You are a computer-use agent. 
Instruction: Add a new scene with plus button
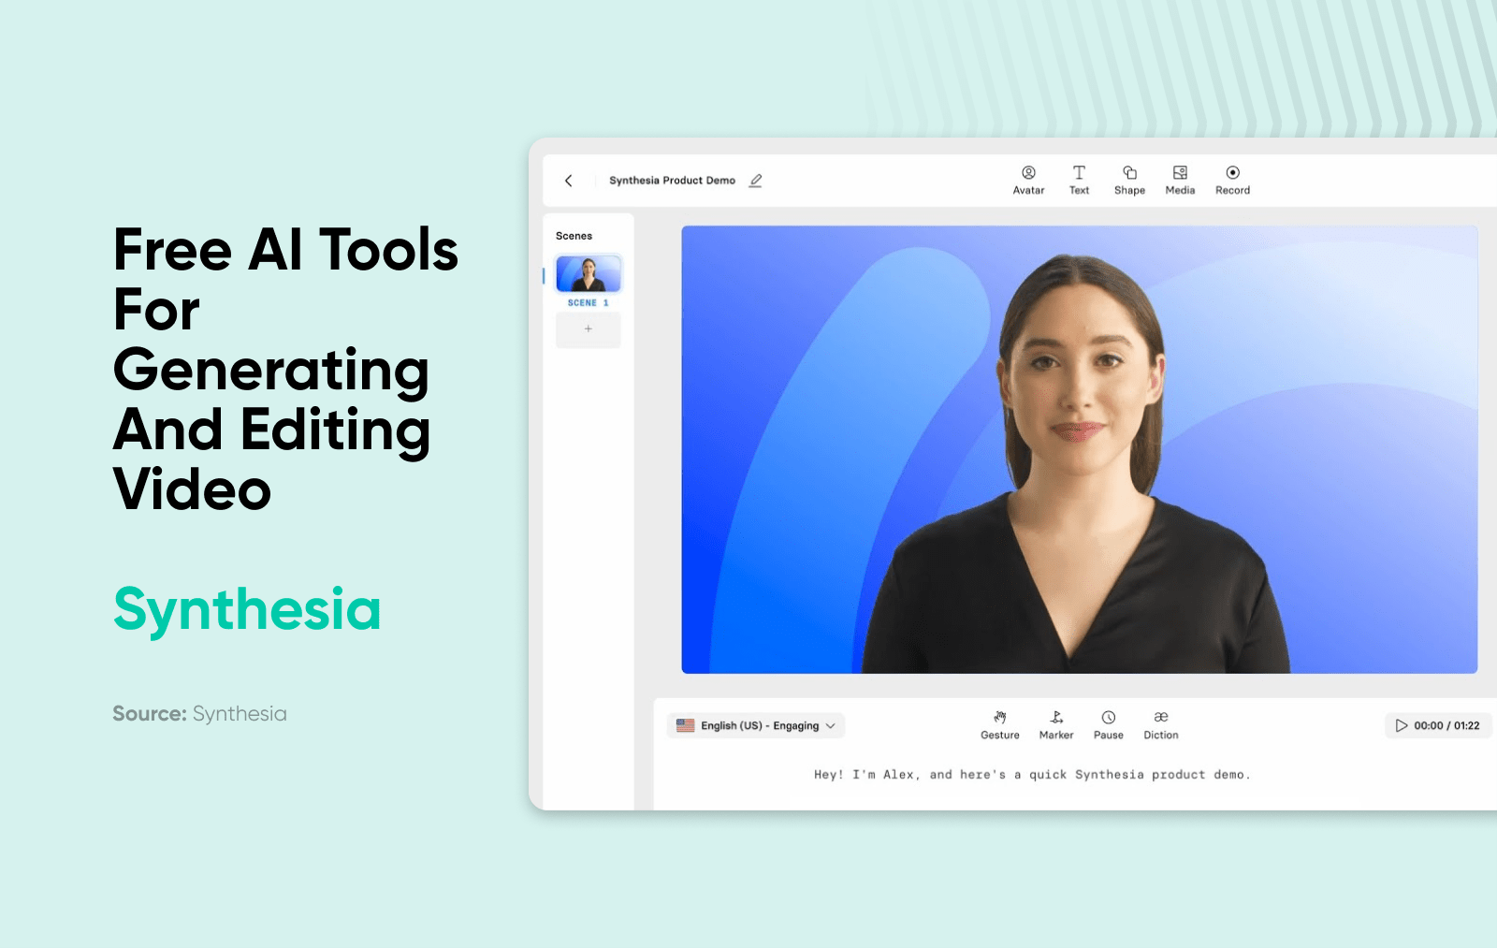click(589, 329)
